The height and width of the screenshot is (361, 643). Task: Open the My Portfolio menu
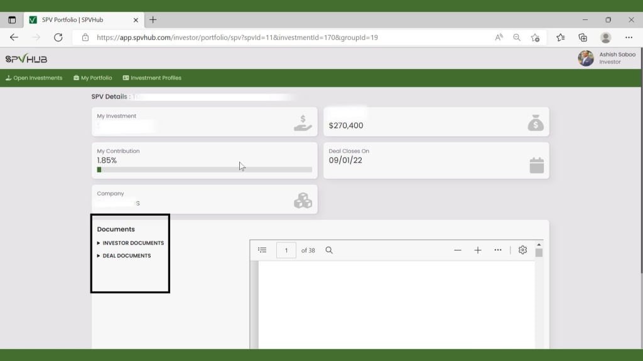point(93,78)
